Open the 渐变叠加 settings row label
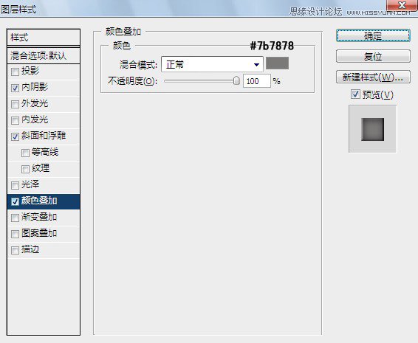Viewport: 418px width, 343px height. [39, 217]
